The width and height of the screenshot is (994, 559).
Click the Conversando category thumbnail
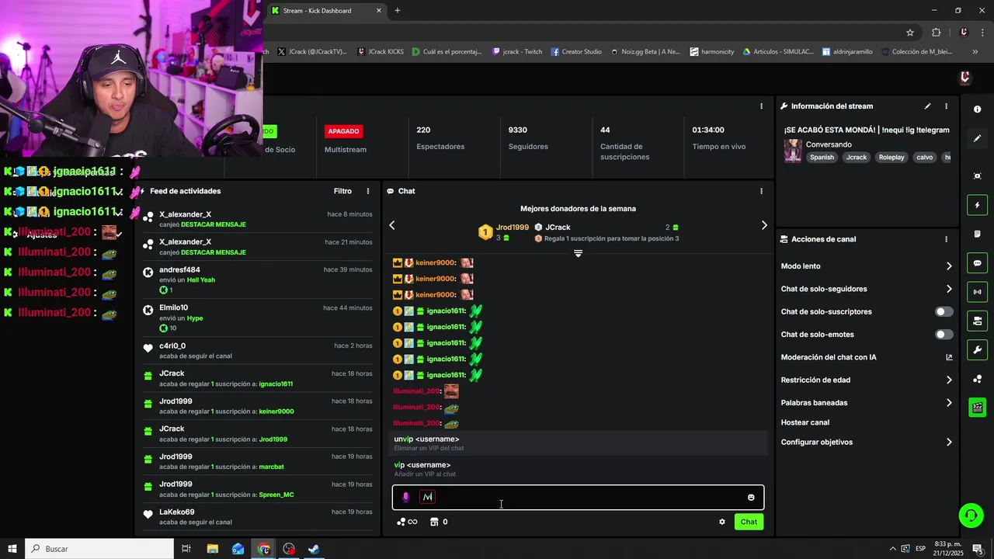[793, 151]
